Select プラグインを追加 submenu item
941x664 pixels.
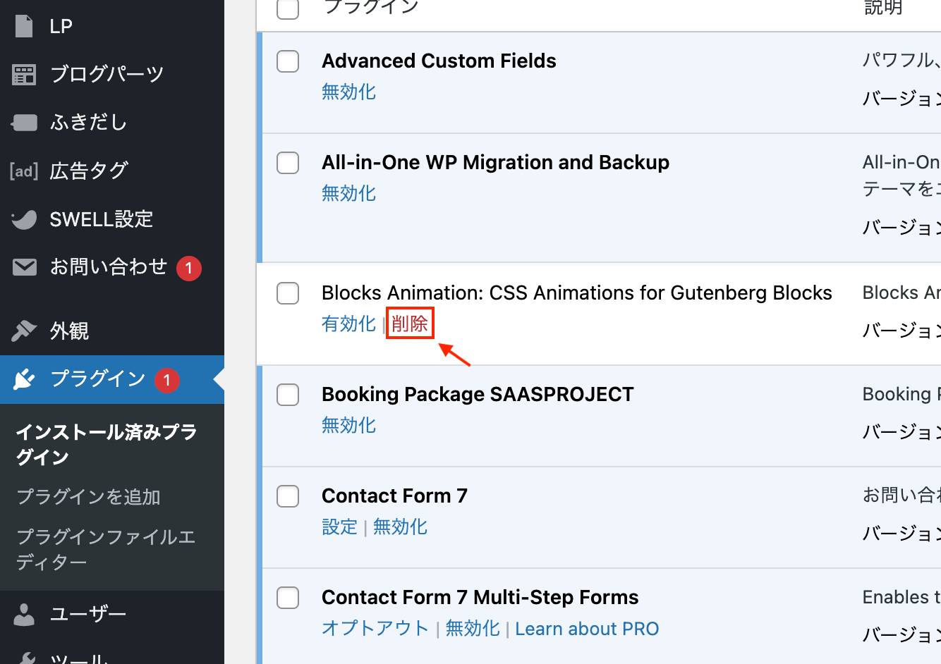pos(88,497)
